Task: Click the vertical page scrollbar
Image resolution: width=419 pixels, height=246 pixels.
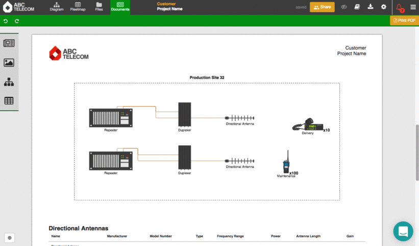Action: 417,153
